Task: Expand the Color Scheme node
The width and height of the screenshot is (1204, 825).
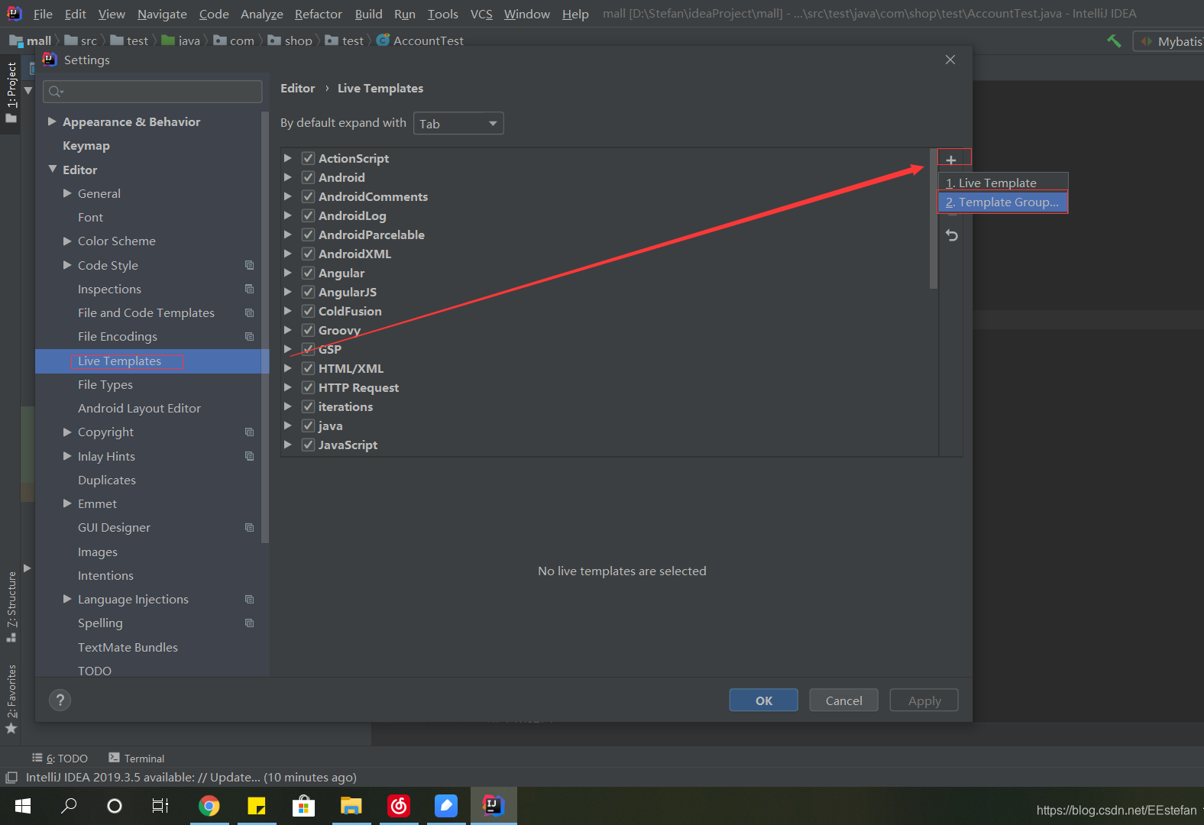Action: [67, 241]
